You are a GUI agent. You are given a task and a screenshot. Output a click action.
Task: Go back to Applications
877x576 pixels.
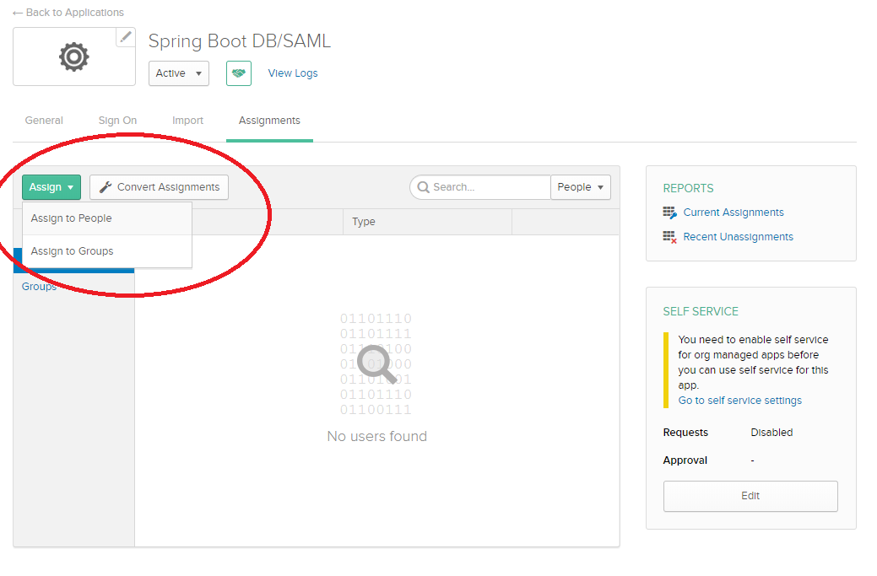(68, 13)
